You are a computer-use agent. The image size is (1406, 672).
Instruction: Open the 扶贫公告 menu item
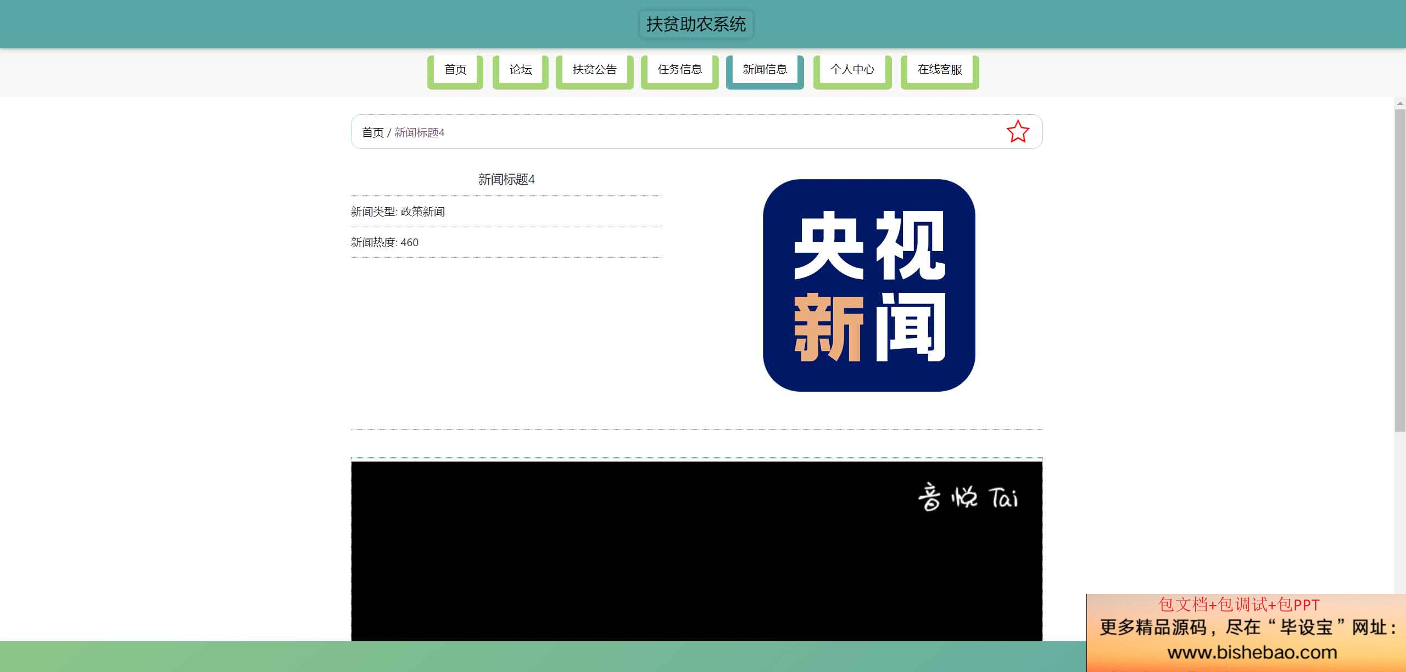coord(595,71)
